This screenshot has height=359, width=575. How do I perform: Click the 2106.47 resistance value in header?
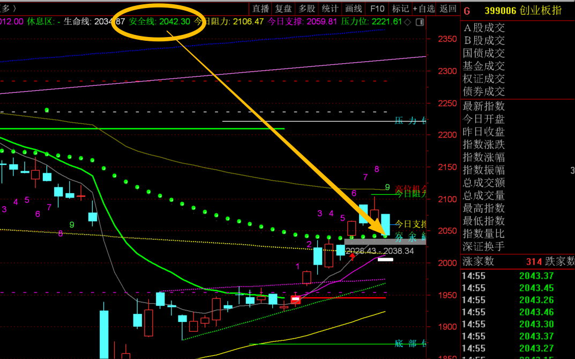[248, 21]
